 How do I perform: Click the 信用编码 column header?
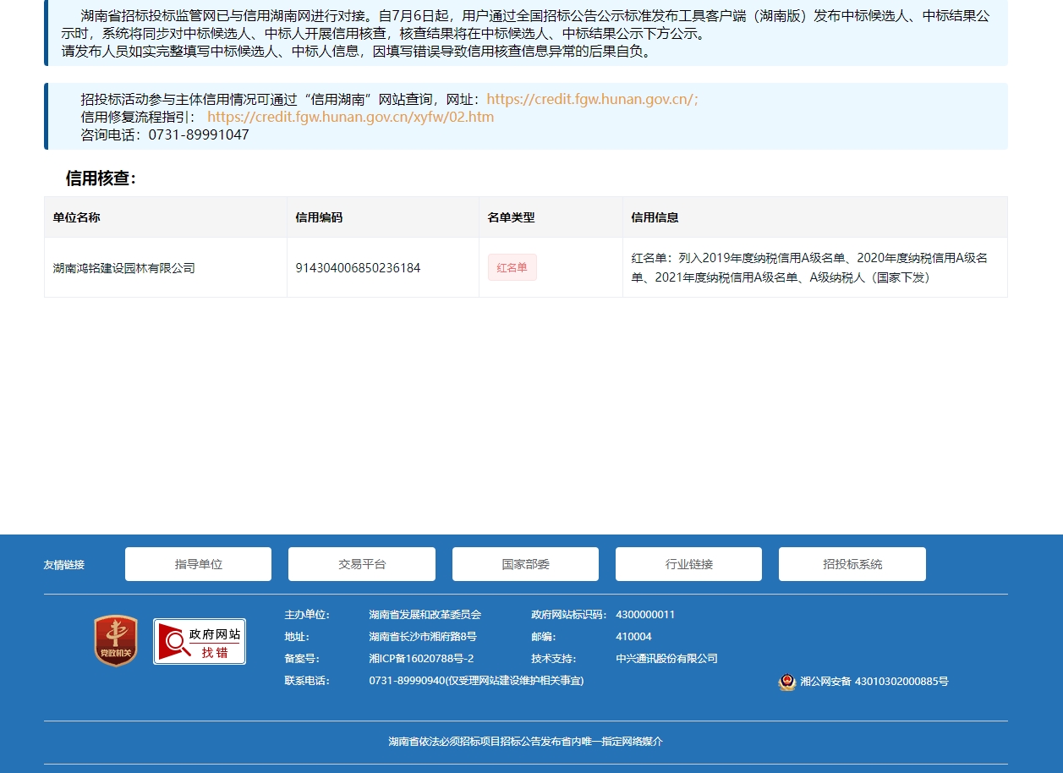click(319, 217)
